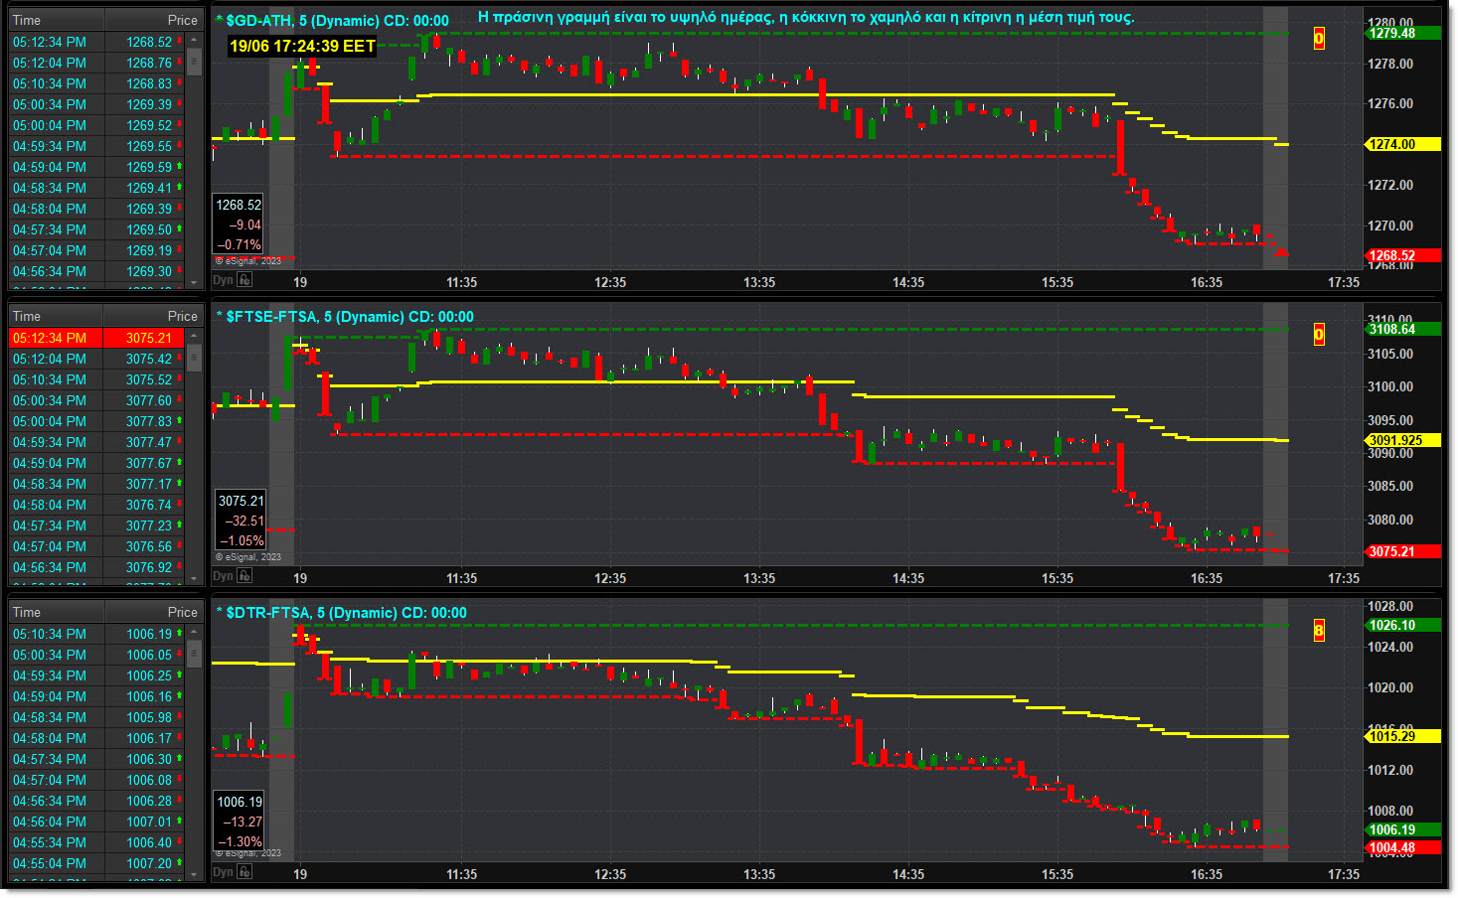Click the yellow 19/06 17:24:39 EET timestamp label
This screenshot has width=1458, height=898.
(302, 46)
